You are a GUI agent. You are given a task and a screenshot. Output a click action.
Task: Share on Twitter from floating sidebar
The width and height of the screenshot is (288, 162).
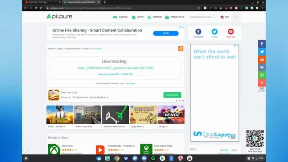[x=262, y=52]
